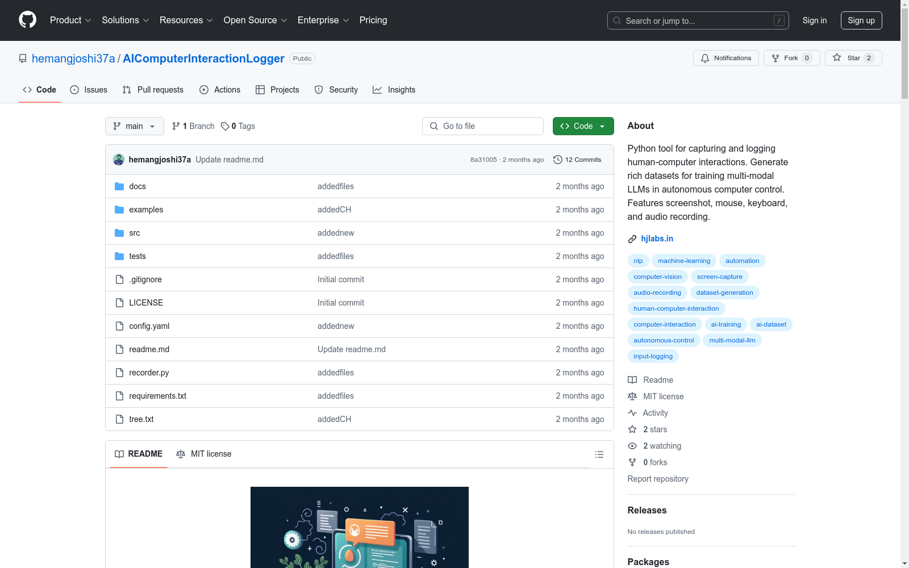Click the repository icon before owner name
Viewport: 909px width, 568px height.
[23, 59]
